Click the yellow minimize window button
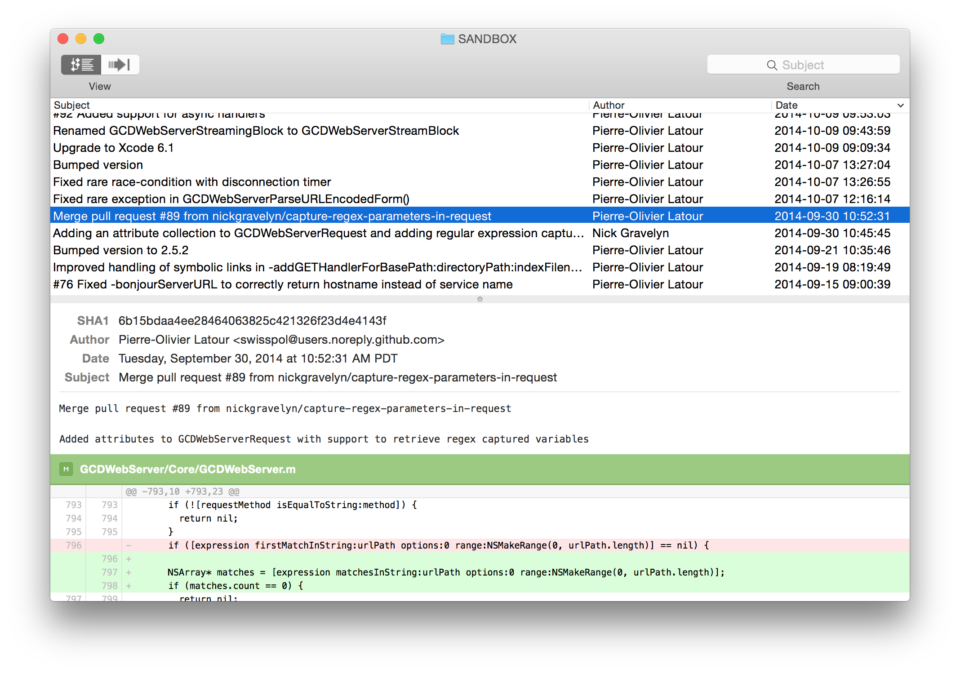Screen dimensions: 960x673 tap(81, 39)
